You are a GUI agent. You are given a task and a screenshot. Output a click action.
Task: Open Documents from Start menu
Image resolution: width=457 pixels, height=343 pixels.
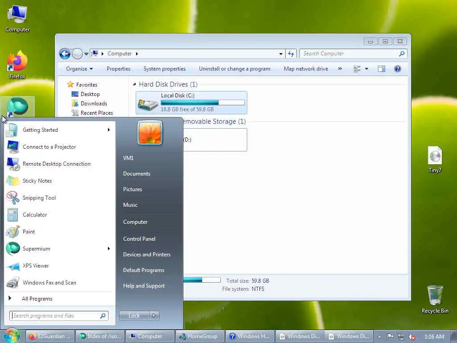[137, 174]
